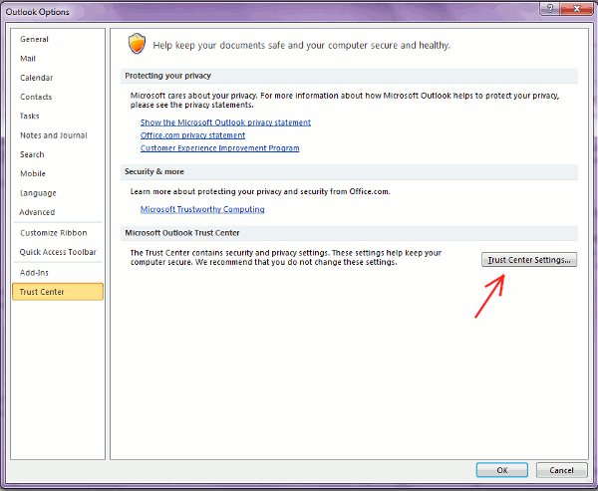Click the Help question mark button
Image resolution: width=598 pixels, height=491 pixels.
[x=550, y=8]
